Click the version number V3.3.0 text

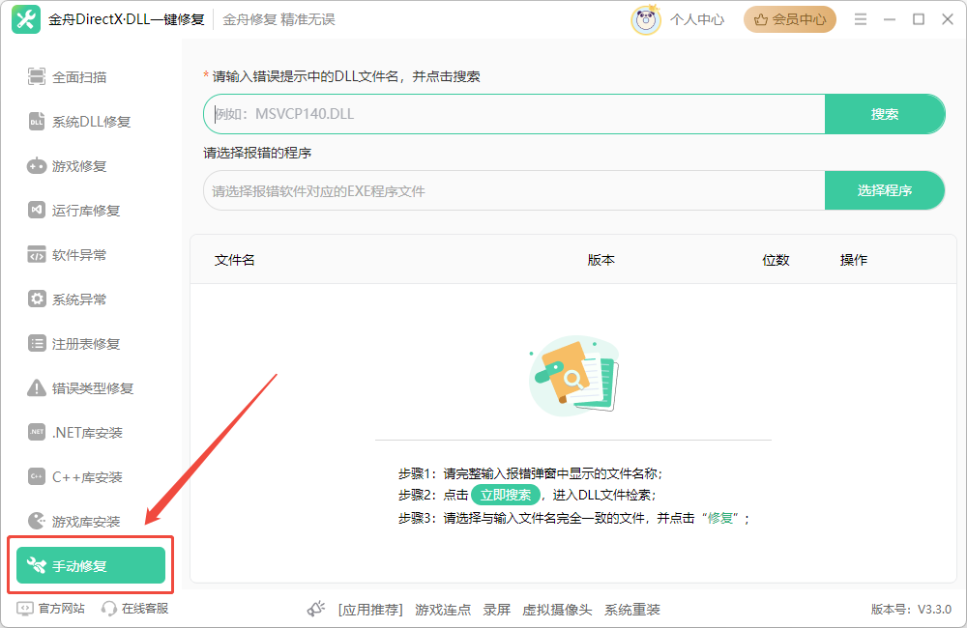pyautogui.click(x=934, y=610)
